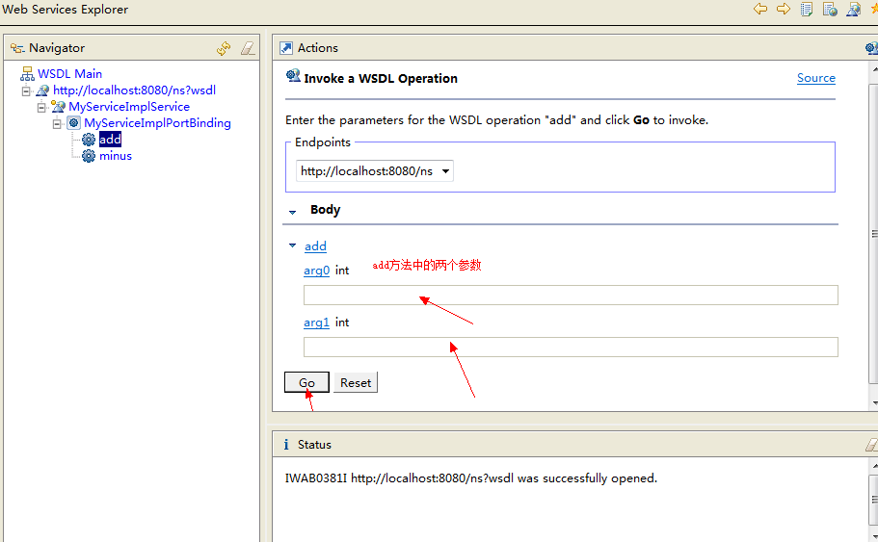
Task: Click the Invoke a WSDL Operation icon
Action: [x=293, y=77]
